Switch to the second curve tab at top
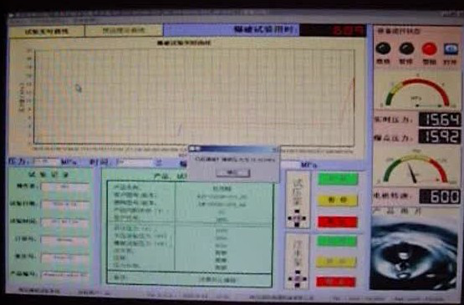Screen dimensions: 464x305 pyautogui.click(x=124, y=31)
